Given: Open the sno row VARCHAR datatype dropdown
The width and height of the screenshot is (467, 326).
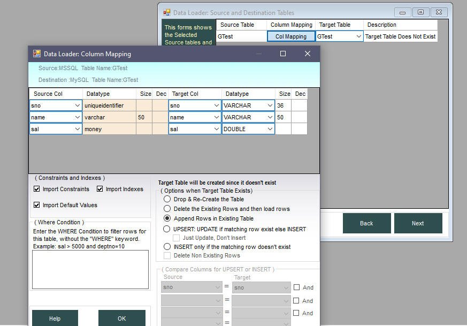Looking at the screenshot, I should pyautogui.click(x=270, y=105).
